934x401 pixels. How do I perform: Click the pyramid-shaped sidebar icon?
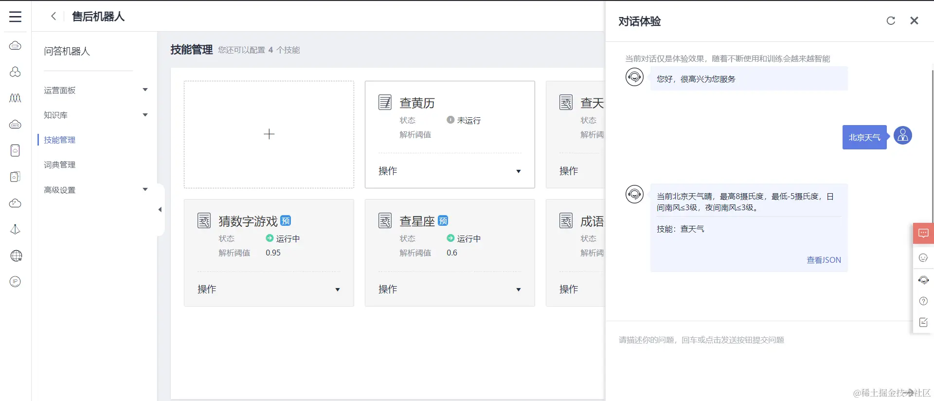16,229
